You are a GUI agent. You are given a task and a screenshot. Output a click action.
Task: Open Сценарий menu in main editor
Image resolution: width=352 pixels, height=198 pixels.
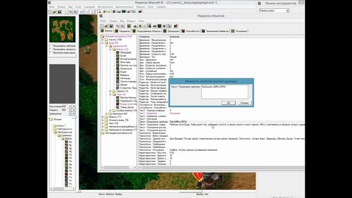(x=89, y=7)
